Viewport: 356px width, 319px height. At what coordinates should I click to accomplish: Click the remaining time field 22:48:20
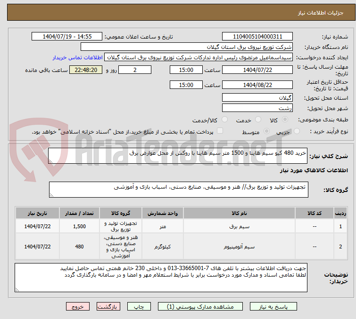tap(86, 70)
